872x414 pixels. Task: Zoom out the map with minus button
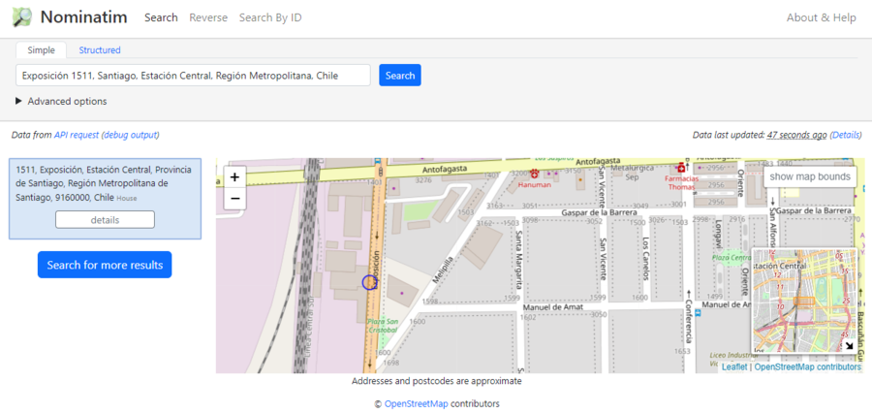pyautogui.click(x=234, y=199)
